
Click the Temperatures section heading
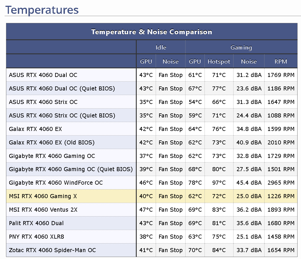point(42,10)
